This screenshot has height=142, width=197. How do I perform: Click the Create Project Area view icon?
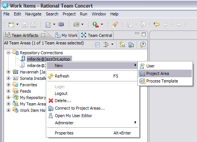tap(122, 44)
